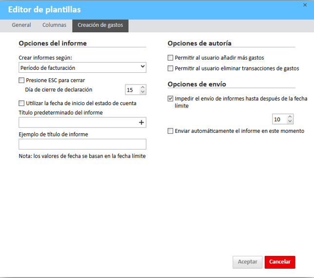Open the Columnas tab

click(54, 25)
